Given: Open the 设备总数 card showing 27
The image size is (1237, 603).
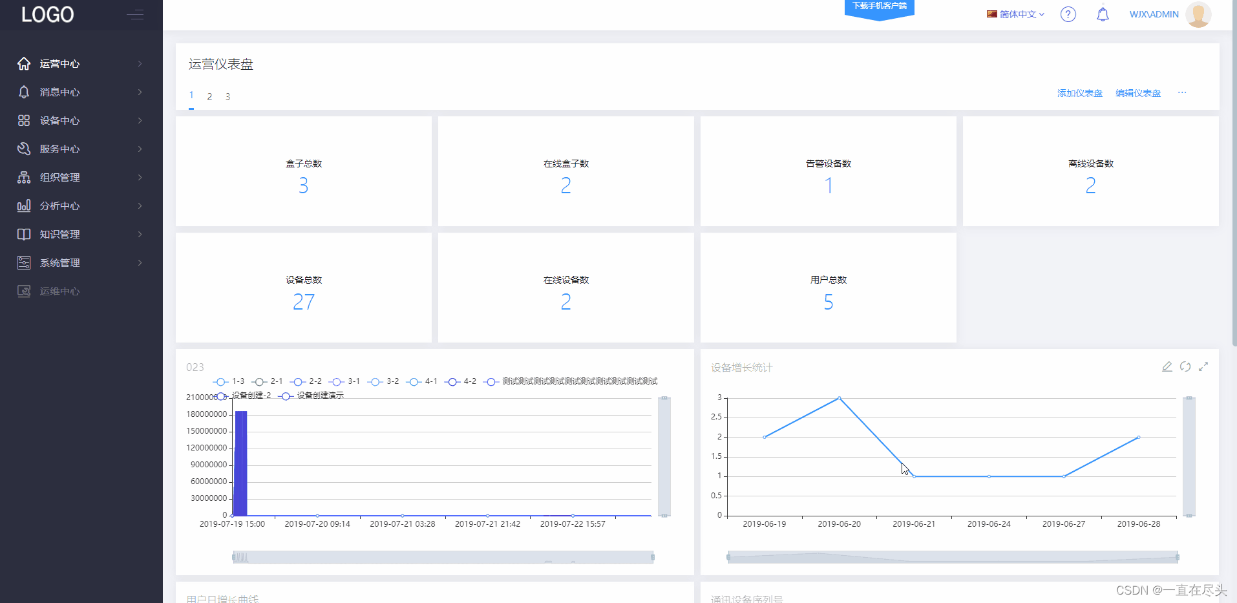Looking at the screenshot, I should point(304,288).
